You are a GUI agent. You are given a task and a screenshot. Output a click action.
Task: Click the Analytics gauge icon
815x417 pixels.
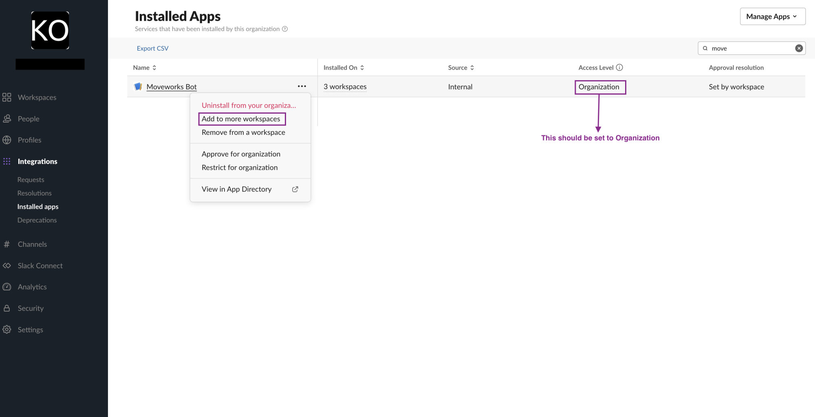7,287
